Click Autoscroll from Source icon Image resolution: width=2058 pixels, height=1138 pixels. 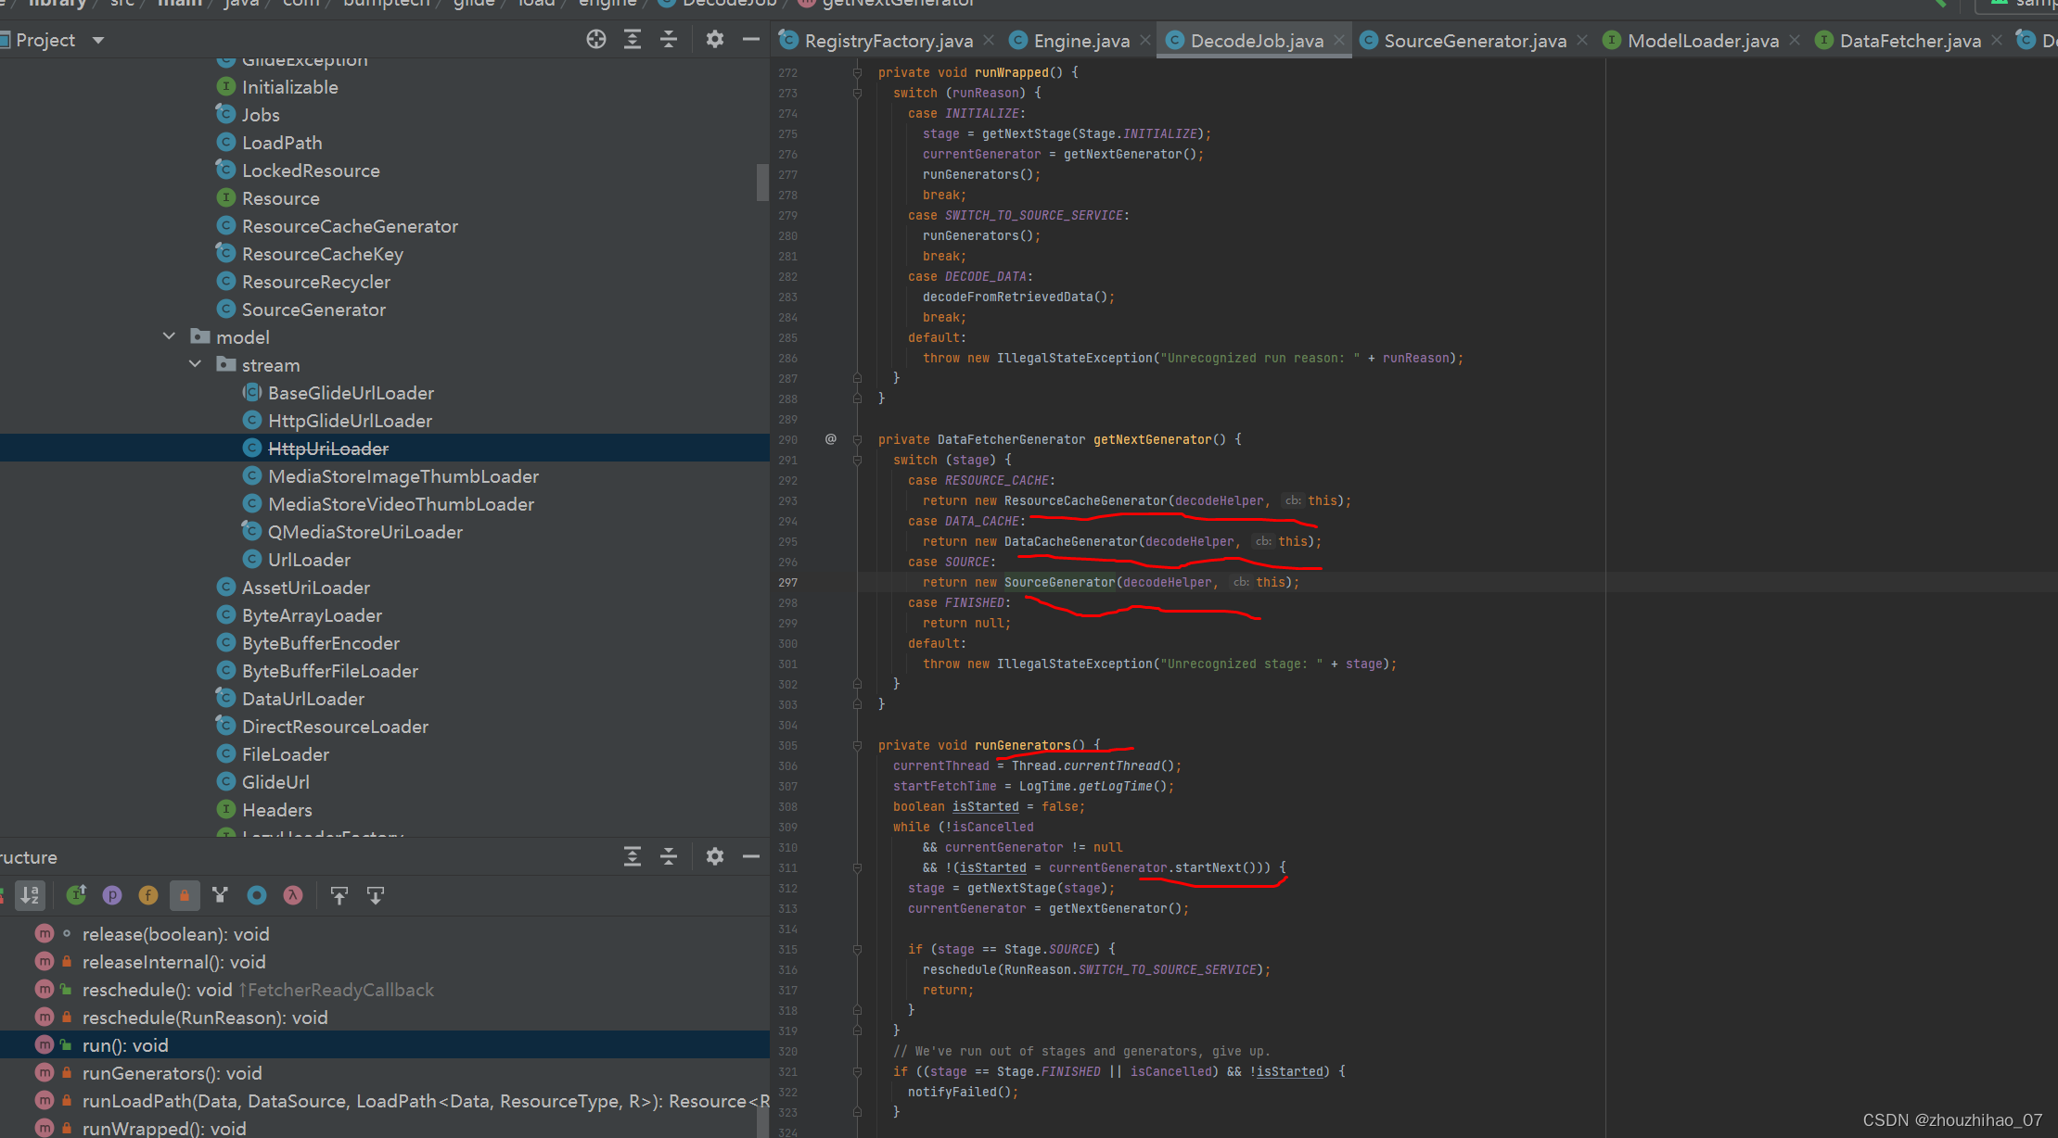[x=376, y=895]
